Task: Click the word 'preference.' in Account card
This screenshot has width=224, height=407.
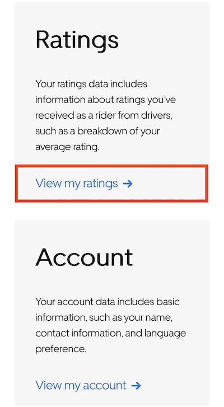Action: point(60,349)
